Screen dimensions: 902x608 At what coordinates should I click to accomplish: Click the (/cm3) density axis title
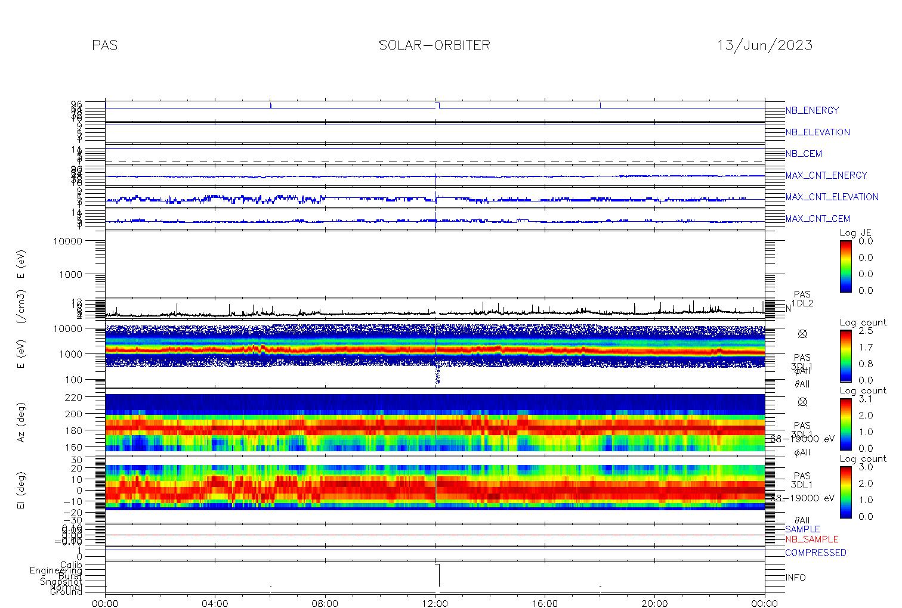point(21,308)
